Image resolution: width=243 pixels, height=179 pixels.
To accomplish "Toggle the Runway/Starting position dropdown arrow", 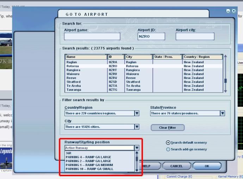I will pos(137,148).
